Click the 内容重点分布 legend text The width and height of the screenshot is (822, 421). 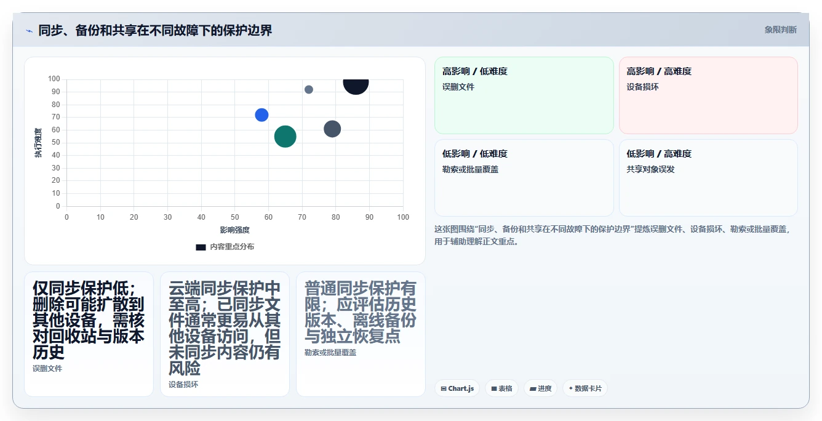[x=232, y=247]
